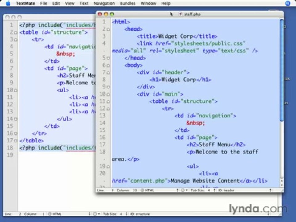The width and height of the screenshot is (296, 222).
Task: Open the File menu
Action: tap(43, 3)
